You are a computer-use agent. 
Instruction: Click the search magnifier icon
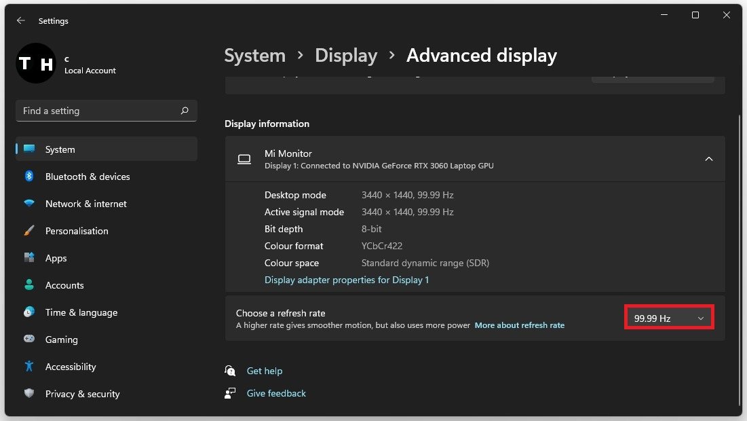click(185, 111)
